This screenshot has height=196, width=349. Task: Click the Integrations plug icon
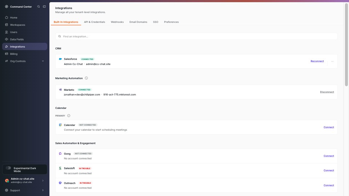7,47
